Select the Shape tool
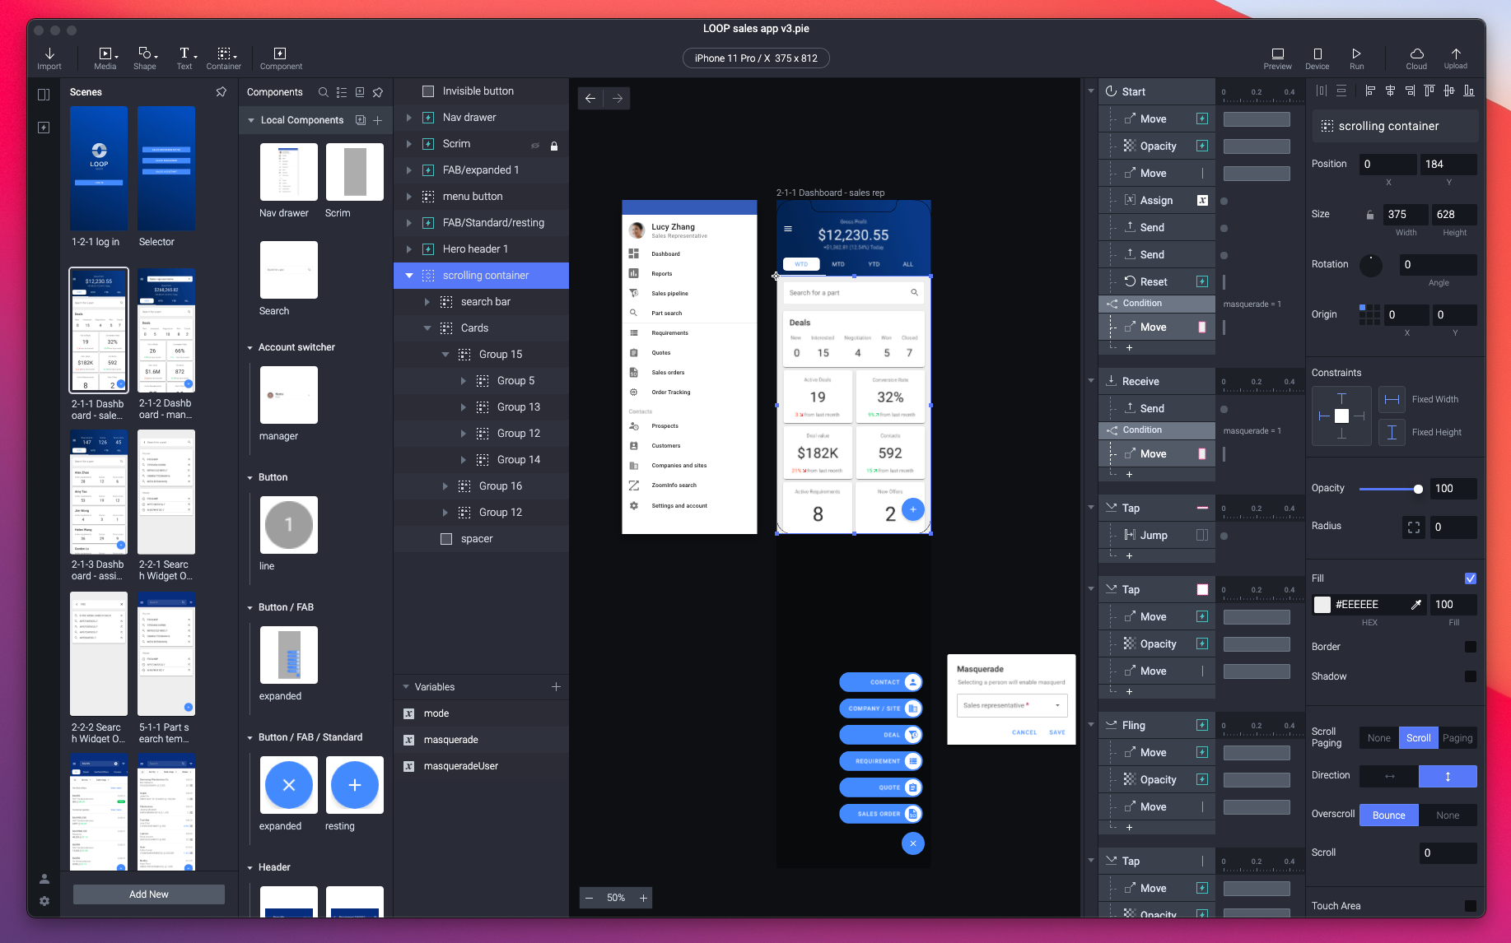This screenshot has height=943, width=1511. point(145,58)
